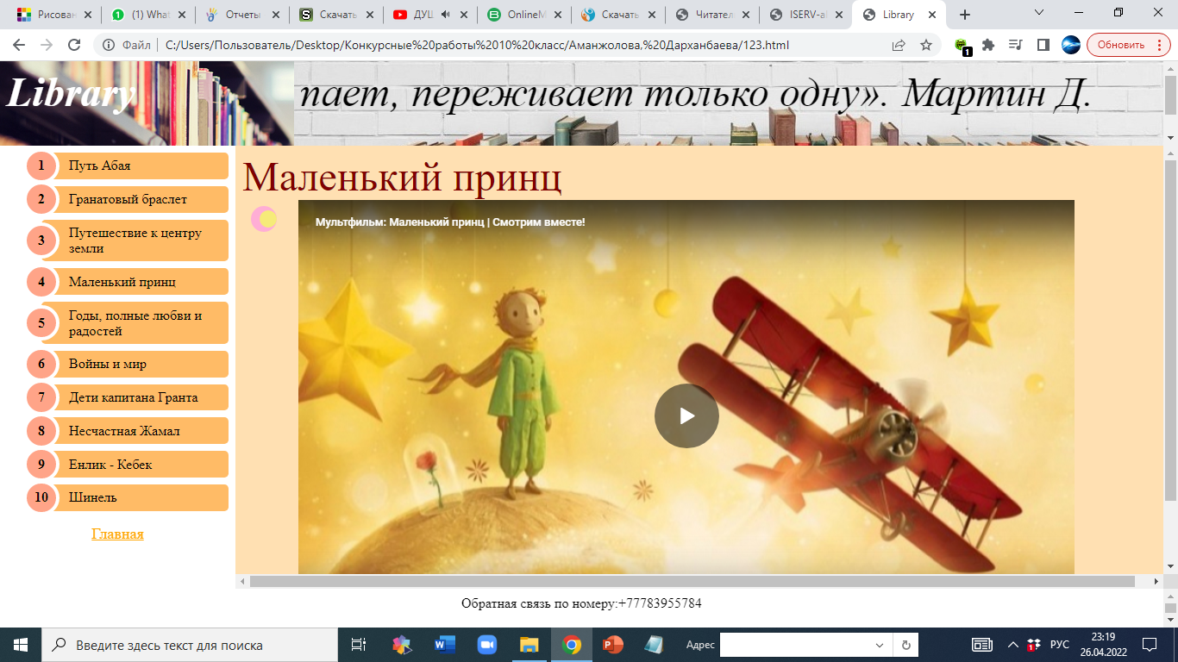Image resolution: width=1178 pixels, height=662 pixels.
Task: Click number 1 circle in book list
Action: pos(41,165)
